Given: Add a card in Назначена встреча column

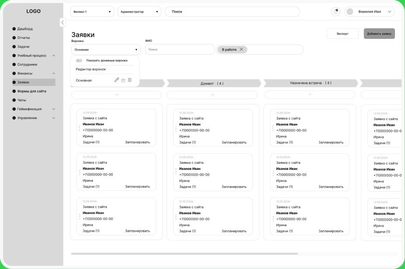Looking at the screenshot, I should [310, 94].
